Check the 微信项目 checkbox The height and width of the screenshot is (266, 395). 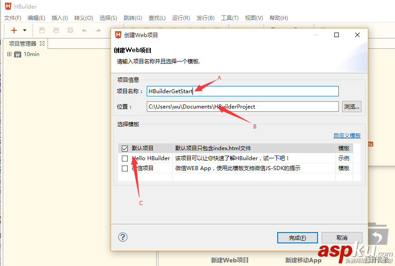tap(125, 168)
